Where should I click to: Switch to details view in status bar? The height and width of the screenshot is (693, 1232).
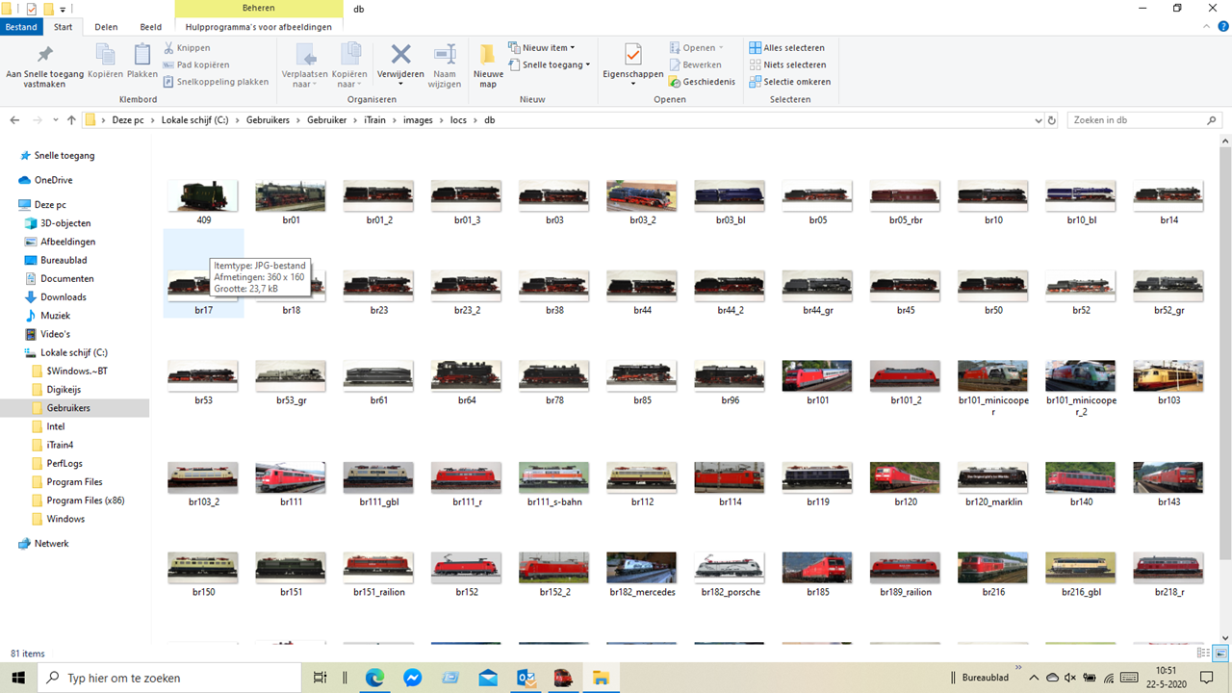pos(1204,654)
